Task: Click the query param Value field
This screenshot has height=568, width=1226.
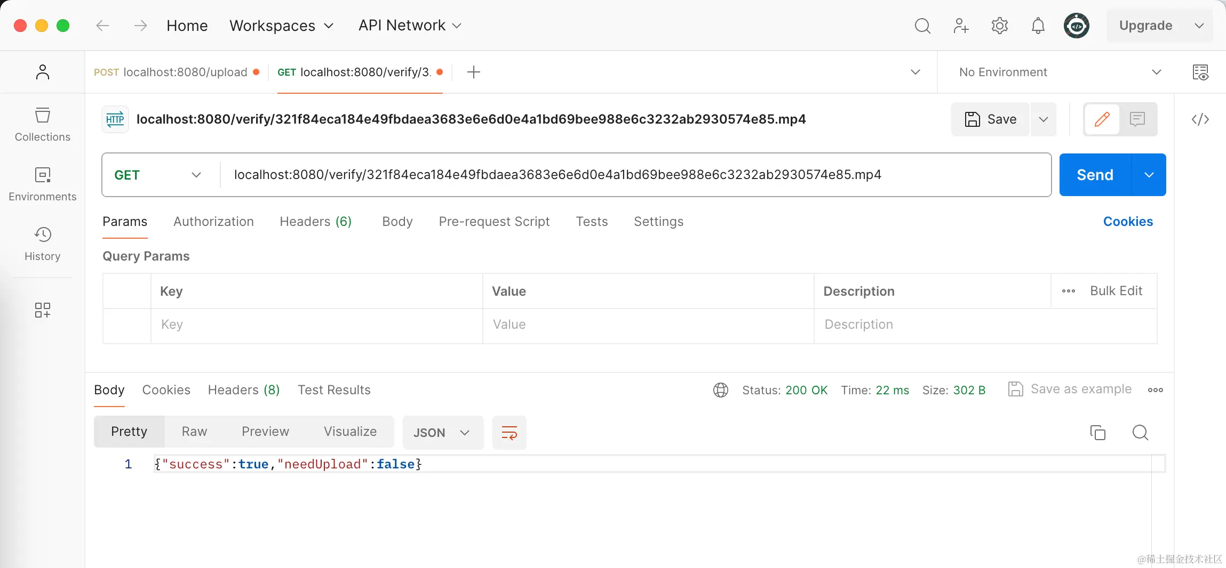Action: pyautogui.click(x=648, y=324)
